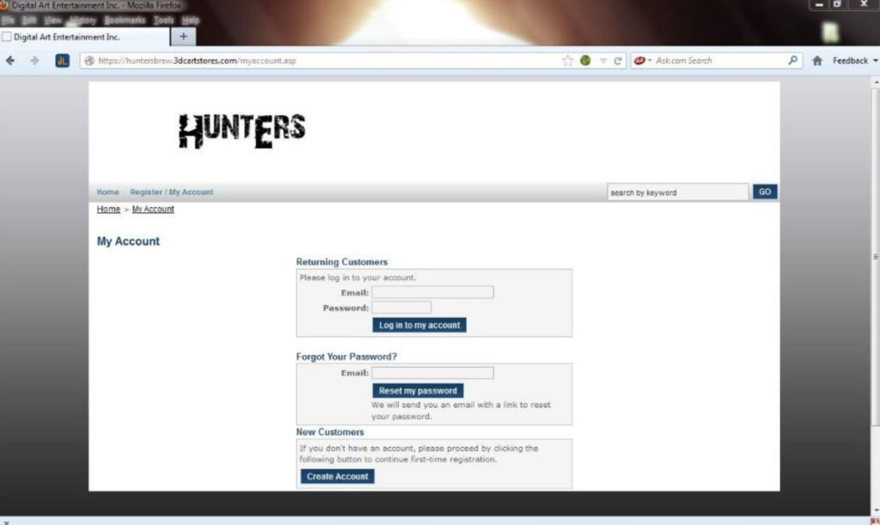Image resolution: width=880 pixels, height=525 pixels.
Task: Expand the address bar history dropdown arrow
Action: pos(604,60)
